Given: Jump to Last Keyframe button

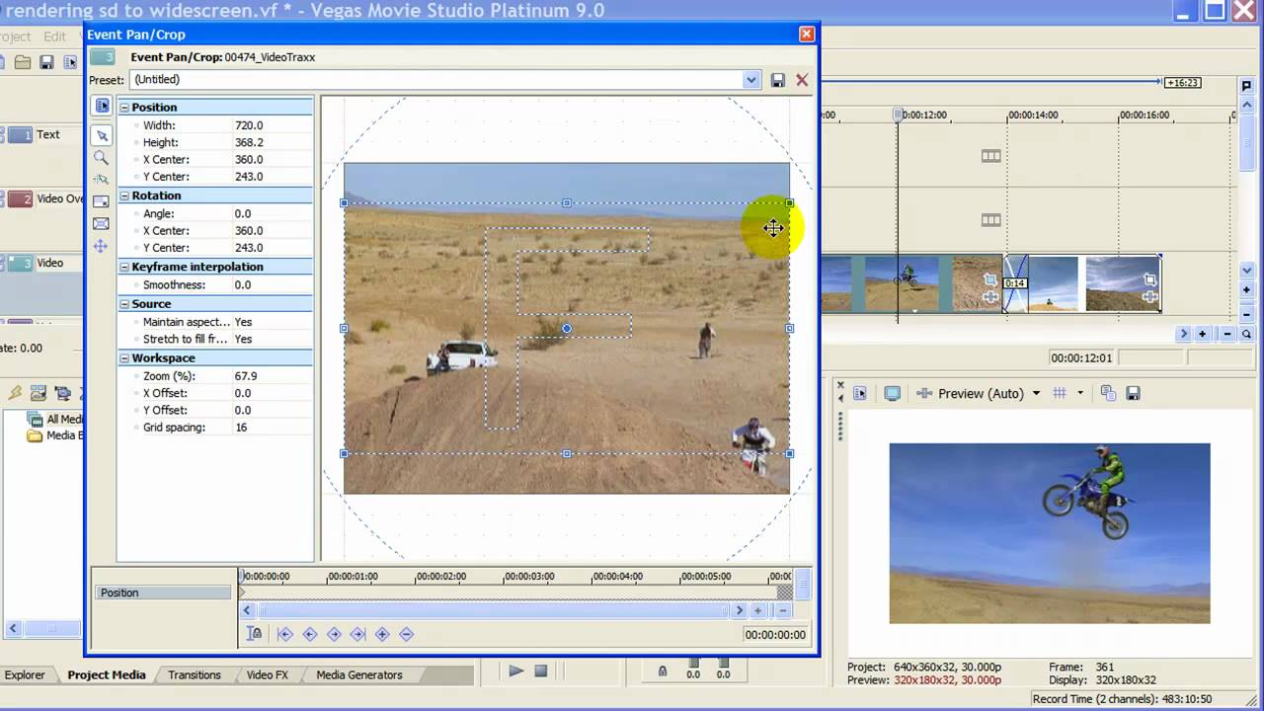Looking at the screenshot, I should (x=357, y=634).
